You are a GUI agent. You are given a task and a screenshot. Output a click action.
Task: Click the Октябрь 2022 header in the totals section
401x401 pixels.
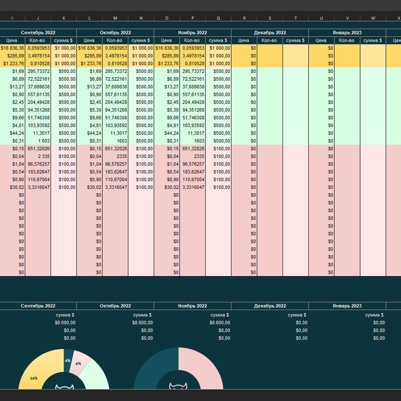115,306
